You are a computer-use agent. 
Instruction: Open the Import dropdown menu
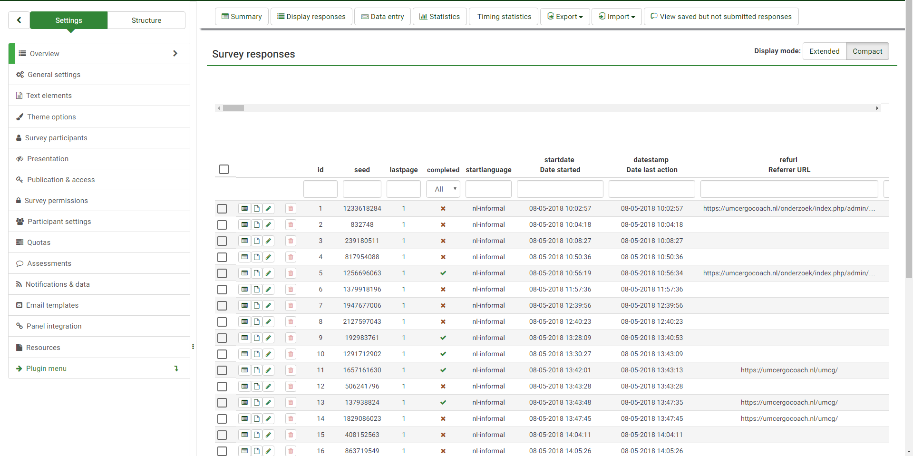[616, 17]
